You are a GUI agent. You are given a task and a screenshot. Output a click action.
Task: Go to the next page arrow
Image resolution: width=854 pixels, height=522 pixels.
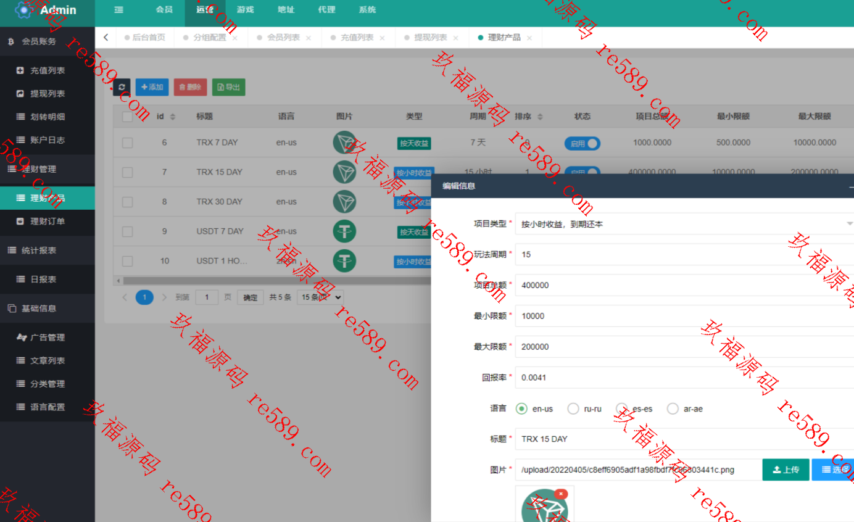pyautogui.click(x=164, y=297)
